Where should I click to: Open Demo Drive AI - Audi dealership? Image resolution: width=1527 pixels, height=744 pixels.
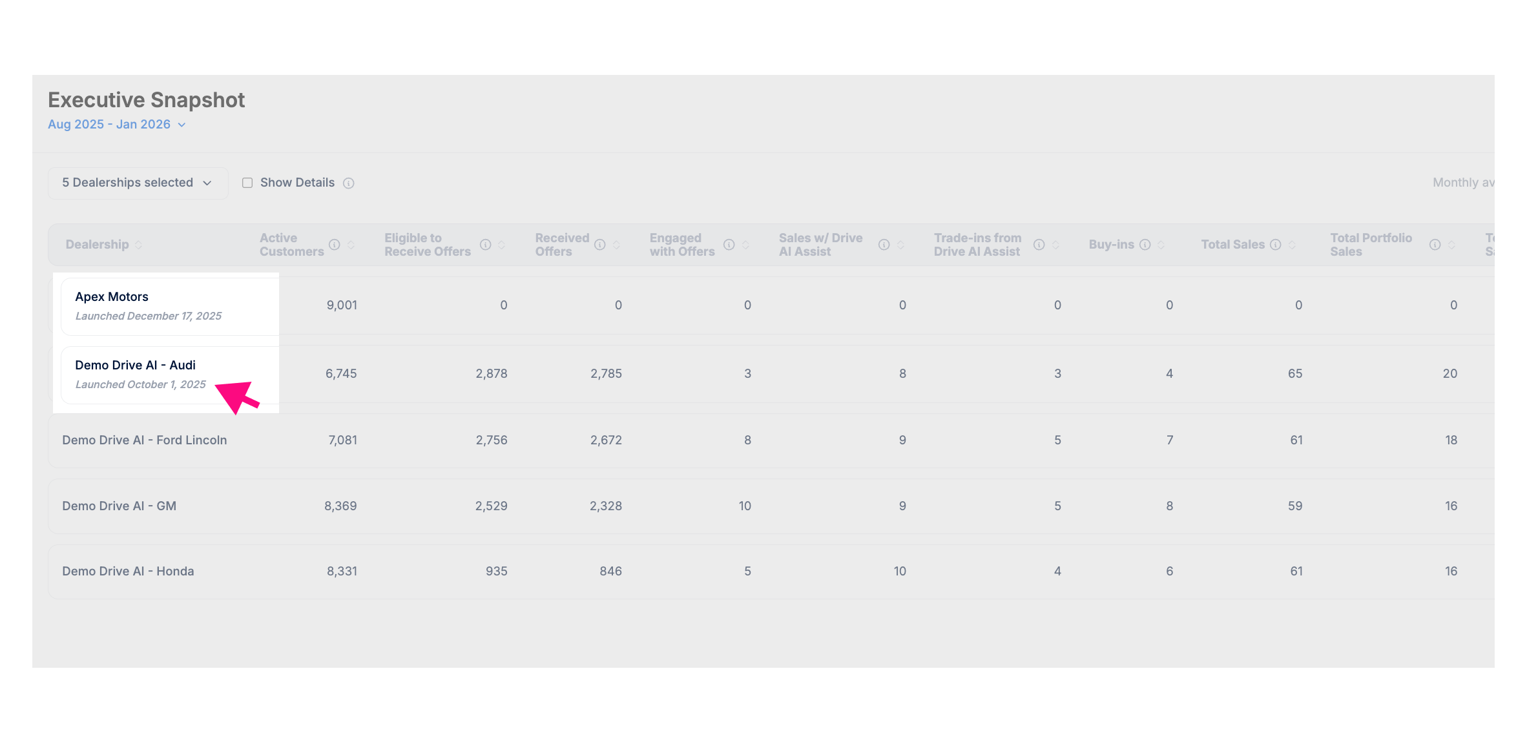pos(135,366)
